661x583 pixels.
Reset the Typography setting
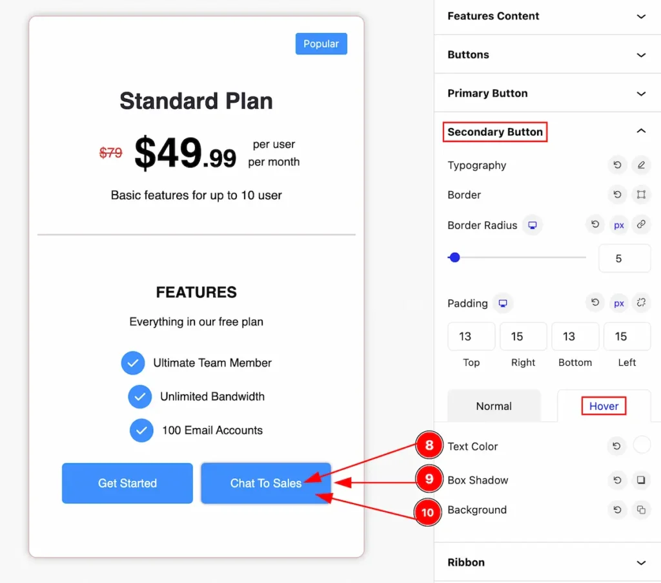pyautogui.click(x=617, y=165)
